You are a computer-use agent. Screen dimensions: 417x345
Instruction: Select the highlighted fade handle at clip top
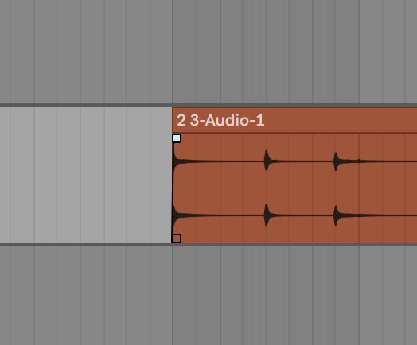point(177,138)
